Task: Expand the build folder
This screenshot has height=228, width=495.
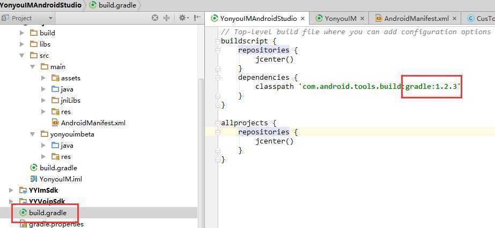Action: [x=22, y=33]
